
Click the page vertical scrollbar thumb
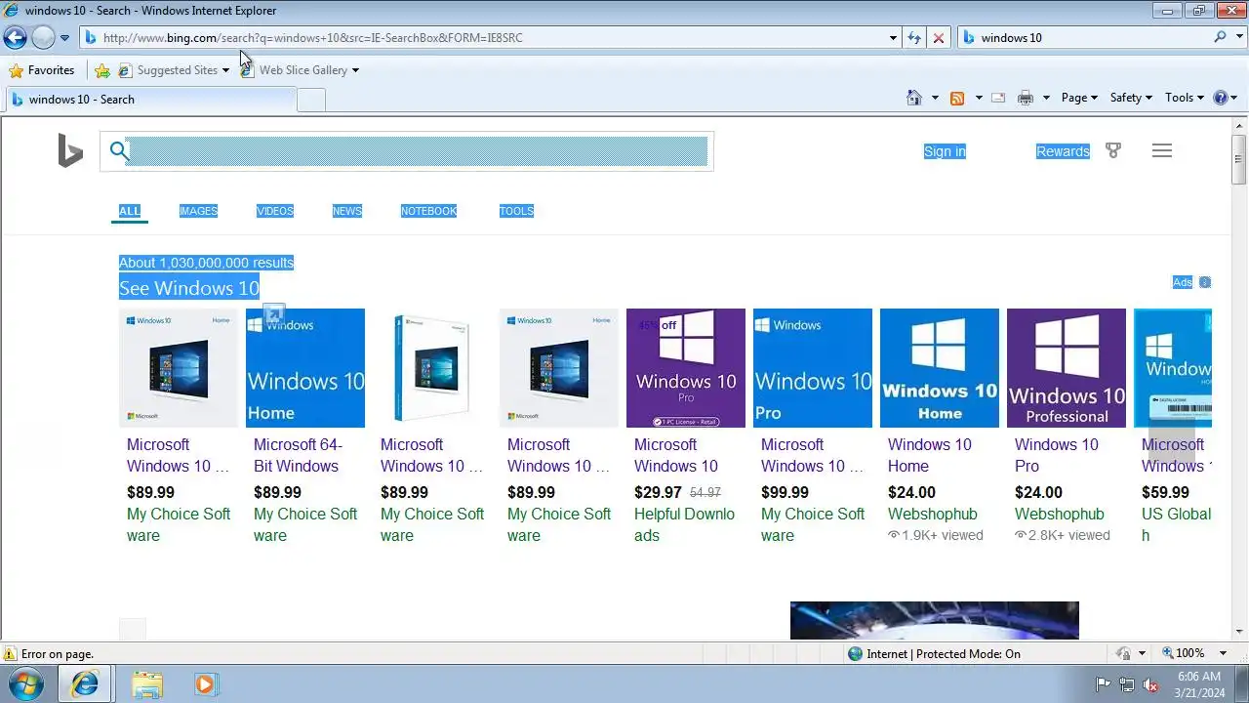[1239, 159]
